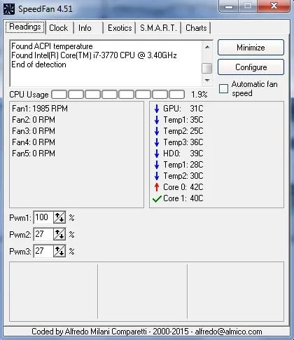Click the down arrow beside Temp1: 28C
The width and height of the screenshot is (294, 340).
157,165
